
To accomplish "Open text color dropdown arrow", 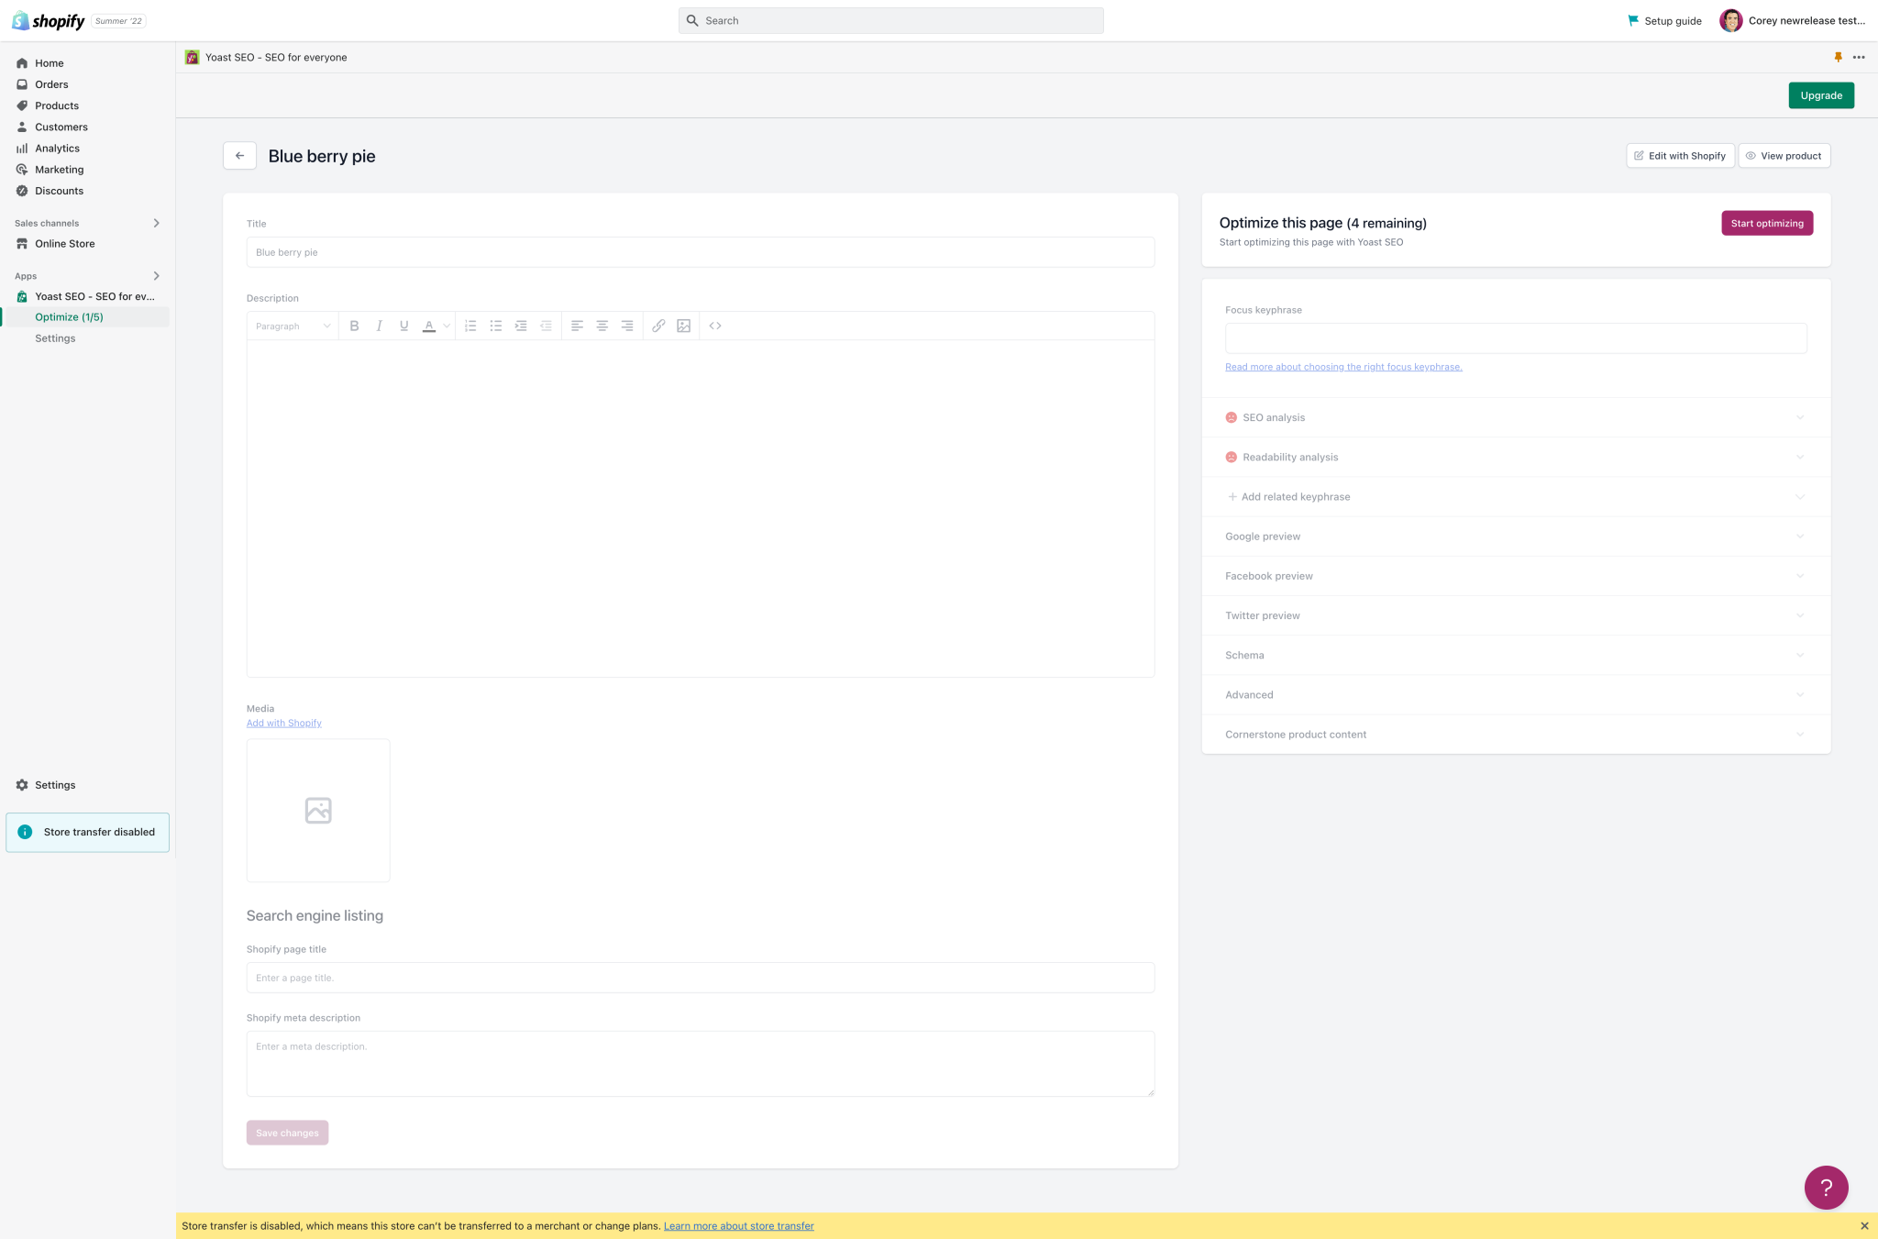I will [447, 326].
